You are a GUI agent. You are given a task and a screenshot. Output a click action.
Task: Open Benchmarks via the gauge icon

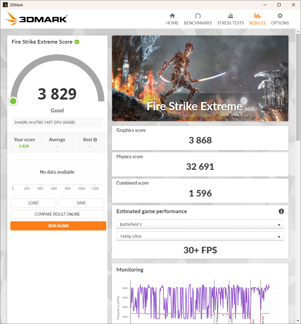pos(198,16)
